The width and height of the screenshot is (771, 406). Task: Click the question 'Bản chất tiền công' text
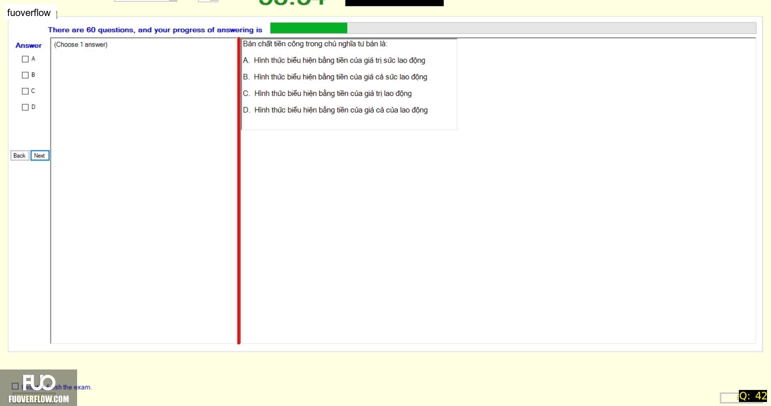tap(315, 44)
